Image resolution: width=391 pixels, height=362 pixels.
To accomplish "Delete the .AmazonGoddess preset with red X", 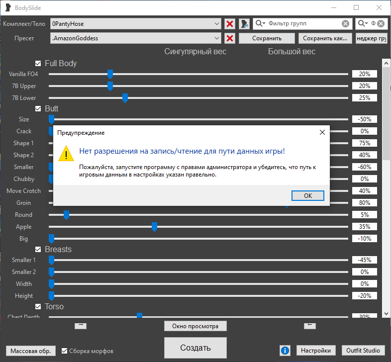I will [x=230, y=38].
